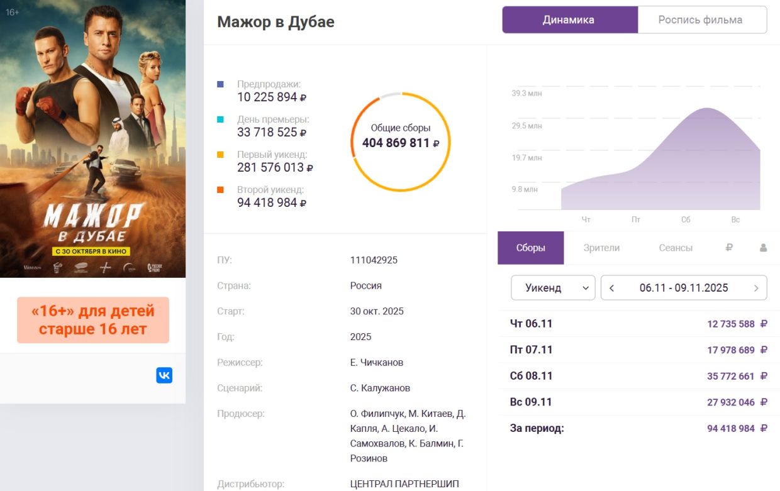
Task: Select the Сборы tab
Action: point(530,248)
